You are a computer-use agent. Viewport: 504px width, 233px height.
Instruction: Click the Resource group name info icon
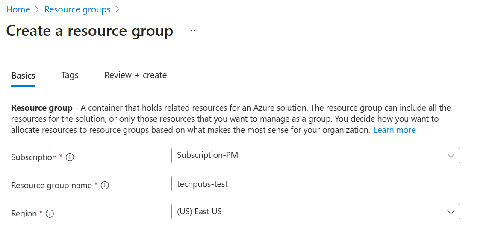tap(105, 185)
